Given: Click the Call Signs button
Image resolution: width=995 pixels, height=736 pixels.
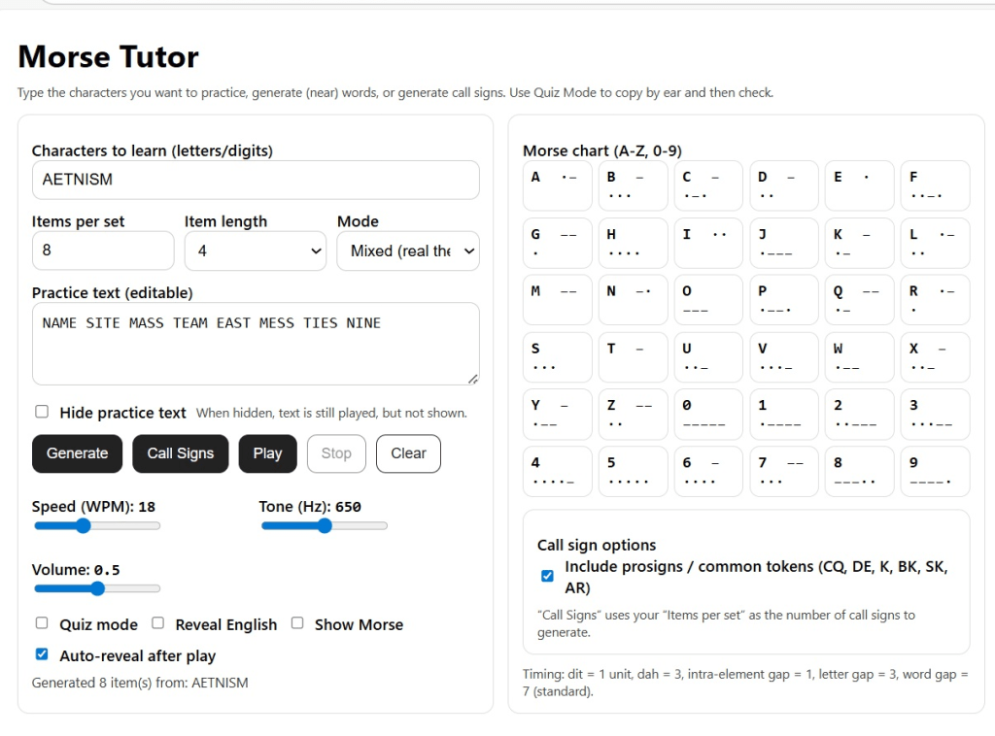Looking at the screenshot, I should click(180, 453).
